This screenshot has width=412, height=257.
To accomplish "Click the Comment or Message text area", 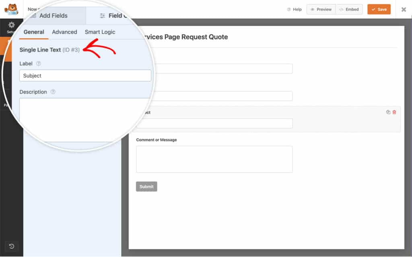I will tap(214, 159).
